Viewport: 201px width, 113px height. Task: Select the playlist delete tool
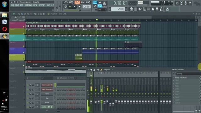point(25,14)
